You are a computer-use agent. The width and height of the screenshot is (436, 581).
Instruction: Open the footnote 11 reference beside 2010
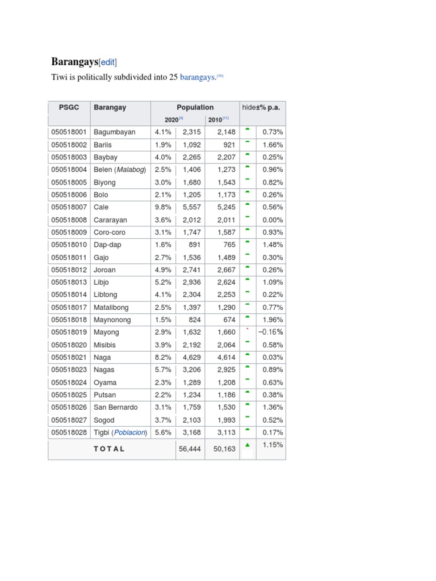point(226,118)
